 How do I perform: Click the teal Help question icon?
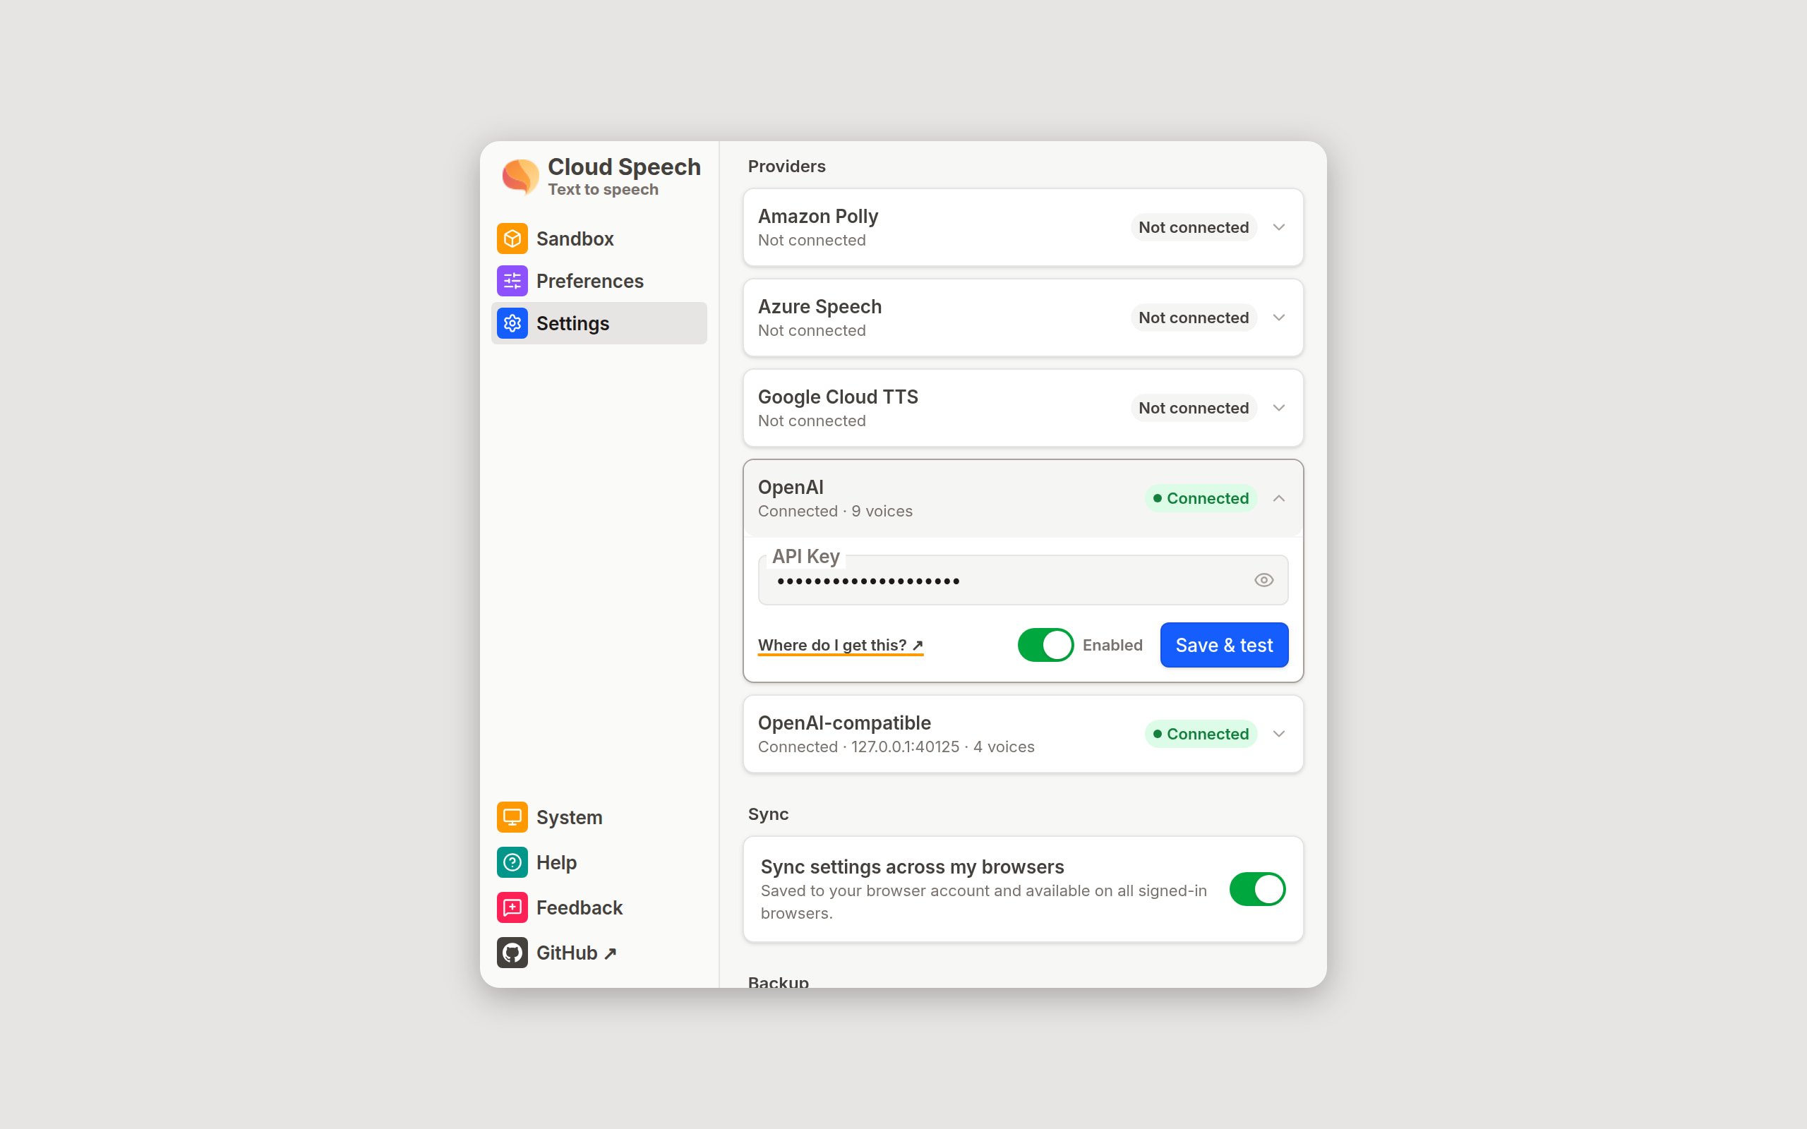[x=512, y=862]
